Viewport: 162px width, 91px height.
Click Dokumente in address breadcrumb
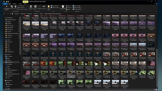point(23,14)
